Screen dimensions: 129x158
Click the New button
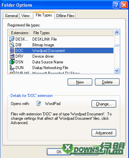(x=80, y=82)
